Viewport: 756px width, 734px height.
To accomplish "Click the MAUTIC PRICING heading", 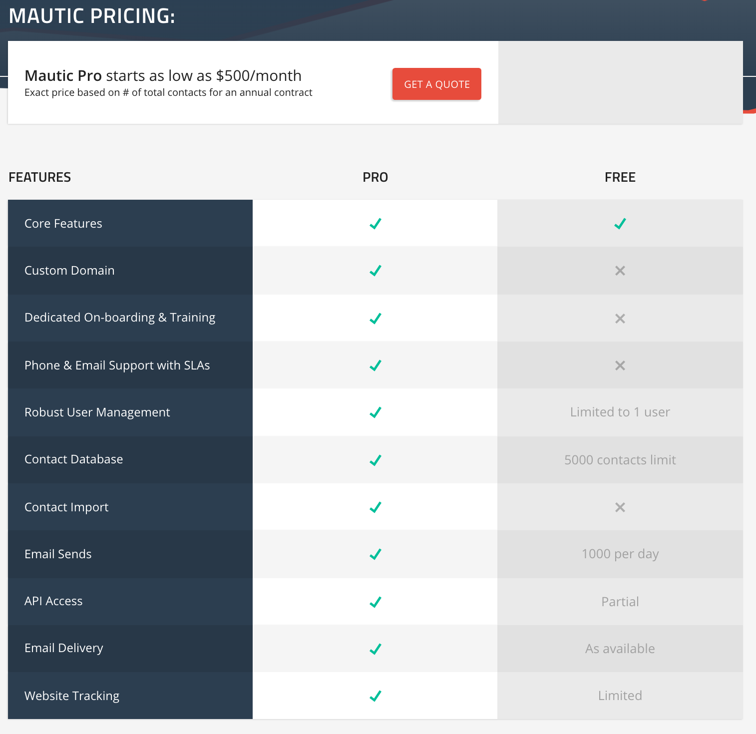I will coord(92,16).
